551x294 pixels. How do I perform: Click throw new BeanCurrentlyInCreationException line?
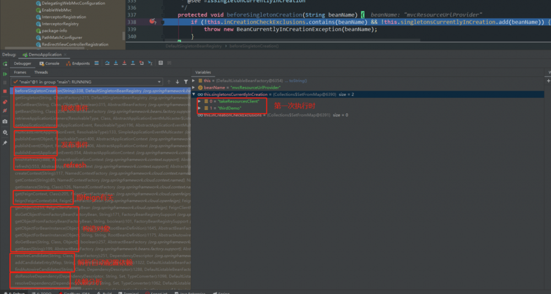[290, 29]
